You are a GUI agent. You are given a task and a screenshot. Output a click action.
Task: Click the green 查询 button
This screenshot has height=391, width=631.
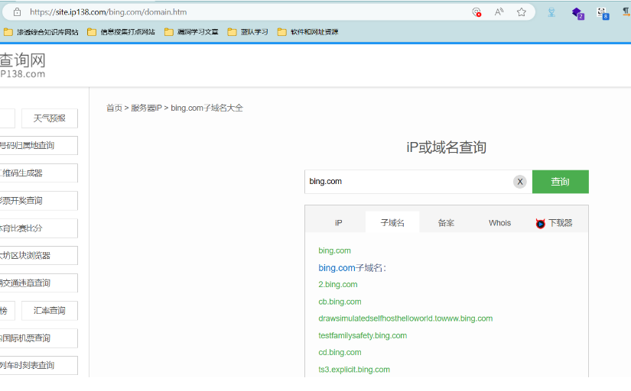coord(560,182)
